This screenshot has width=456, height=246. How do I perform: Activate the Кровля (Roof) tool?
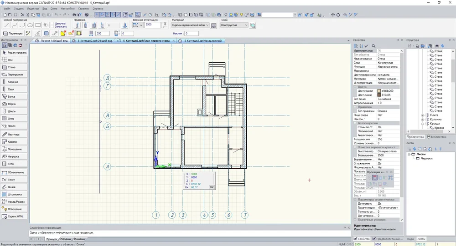[12, 142]
